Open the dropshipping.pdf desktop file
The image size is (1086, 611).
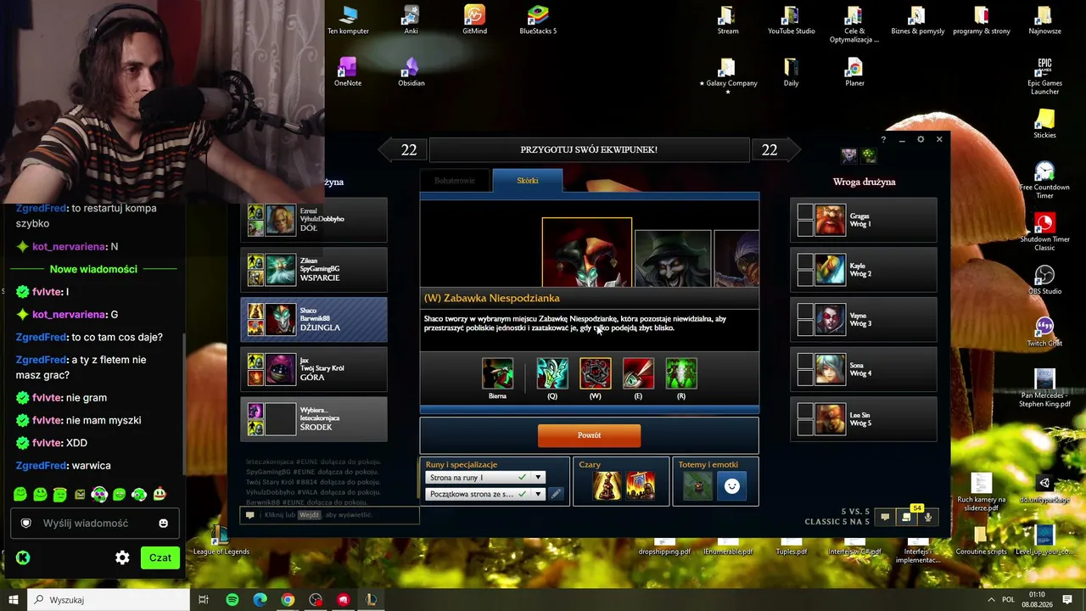[664, 547]
